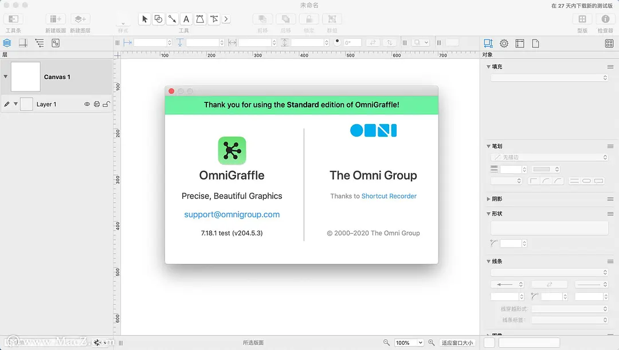The width and height of the screenshot is (619, 350).
Task: Toggle Layer 1 print setting
Action: (x=97, y=104)
